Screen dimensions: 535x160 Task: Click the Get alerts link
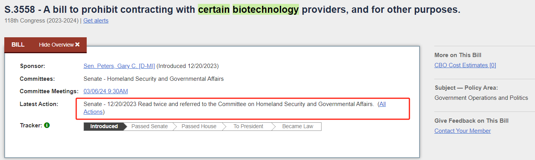[96, 21]
